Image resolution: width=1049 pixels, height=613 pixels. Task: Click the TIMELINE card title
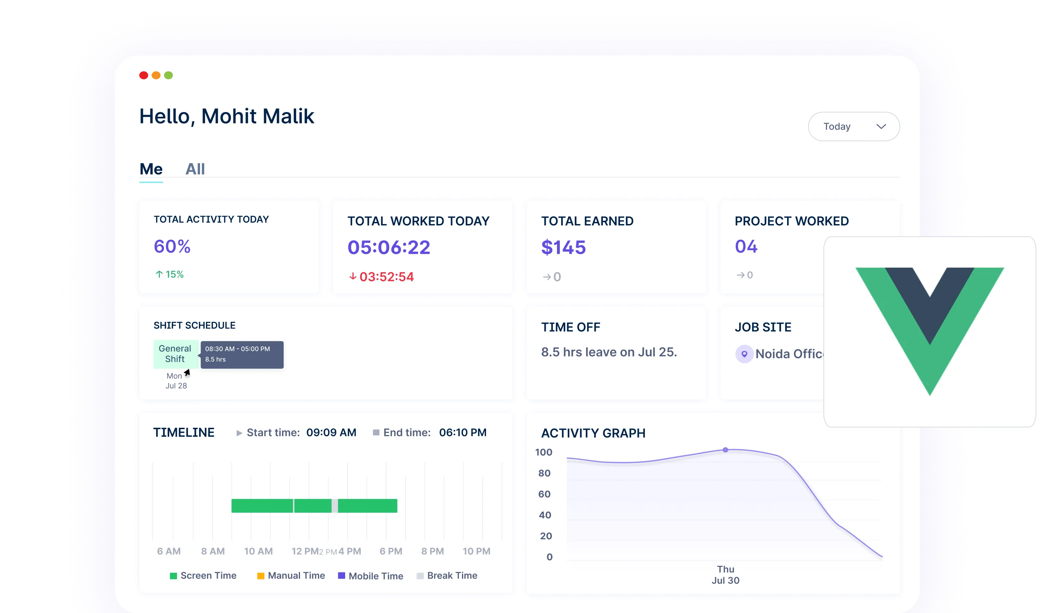184,432
